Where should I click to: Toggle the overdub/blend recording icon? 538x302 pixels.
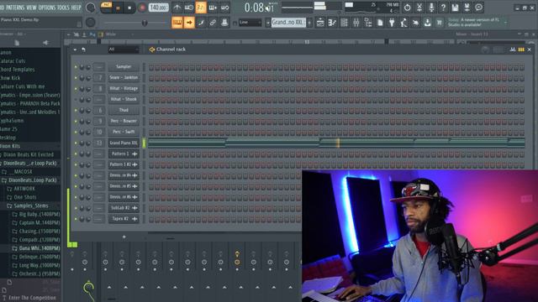pos(213,8)
